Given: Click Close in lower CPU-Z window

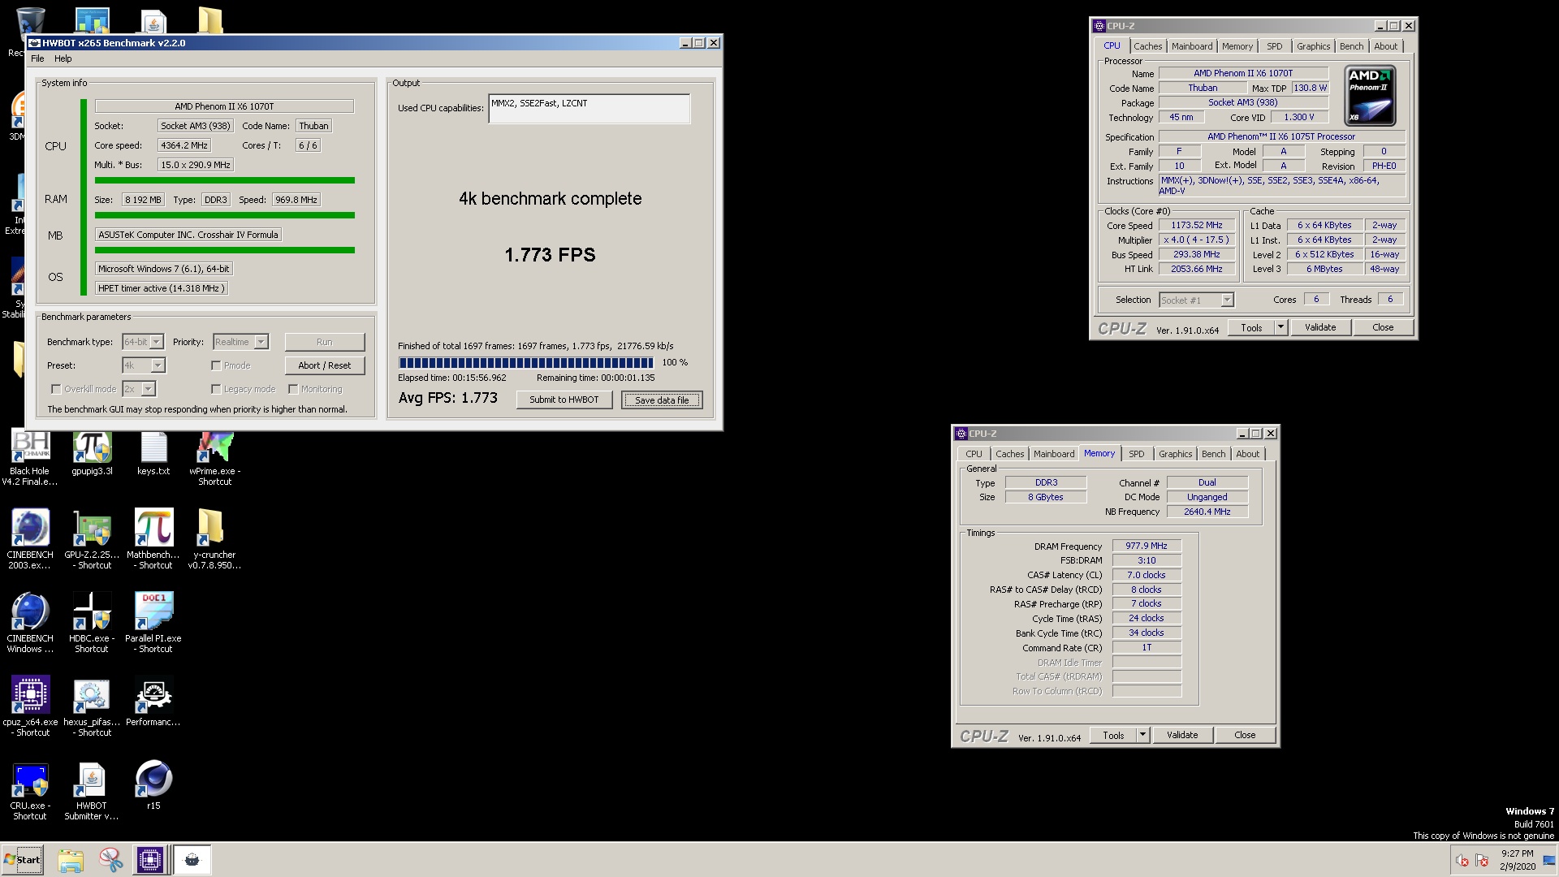Looking at the screenshot, I should (x=1245, y=735).
